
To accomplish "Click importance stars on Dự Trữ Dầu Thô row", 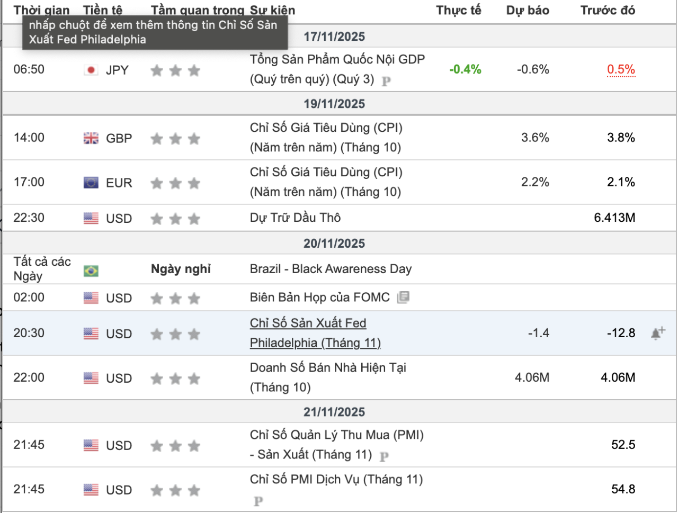I will click(175, 219).
